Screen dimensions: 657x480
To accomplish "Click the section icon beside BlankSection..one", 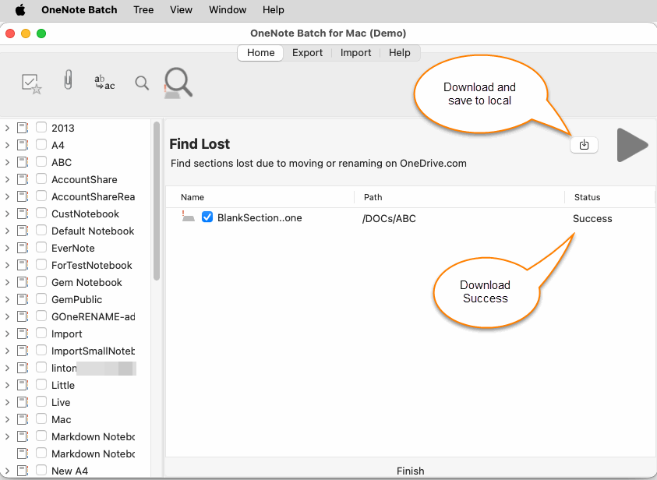I will coord(187,217).
